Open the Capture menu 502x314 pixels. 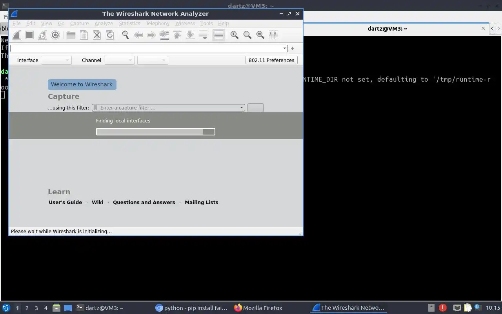coord(80,23)
